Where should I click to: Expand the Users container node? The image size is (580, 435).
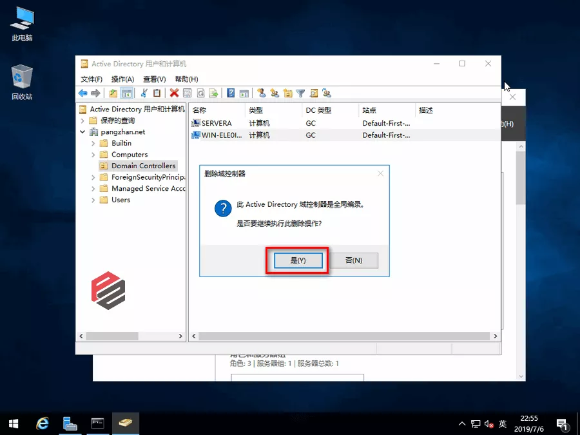(x=93, y=200)
